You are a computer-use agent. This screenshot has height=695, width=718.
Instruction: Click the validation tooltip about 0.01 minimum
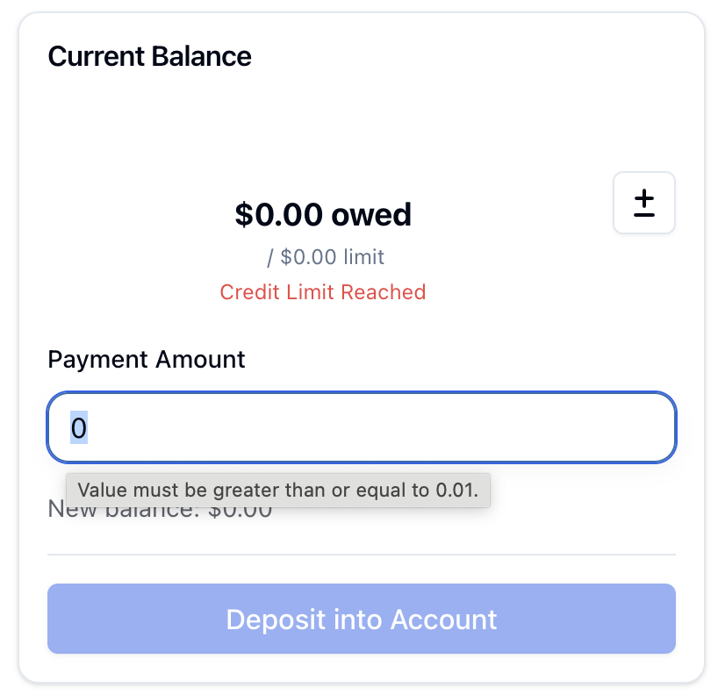pos(277,491)
